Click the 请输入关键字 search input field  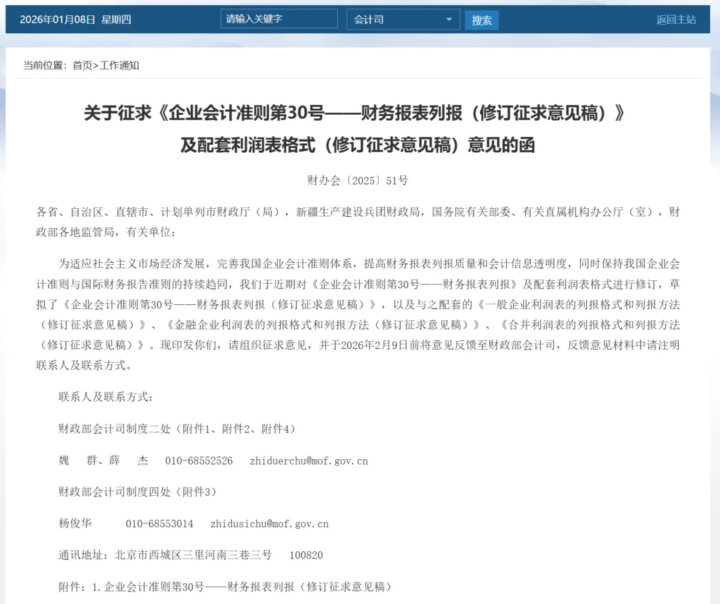tap(279, 19)
